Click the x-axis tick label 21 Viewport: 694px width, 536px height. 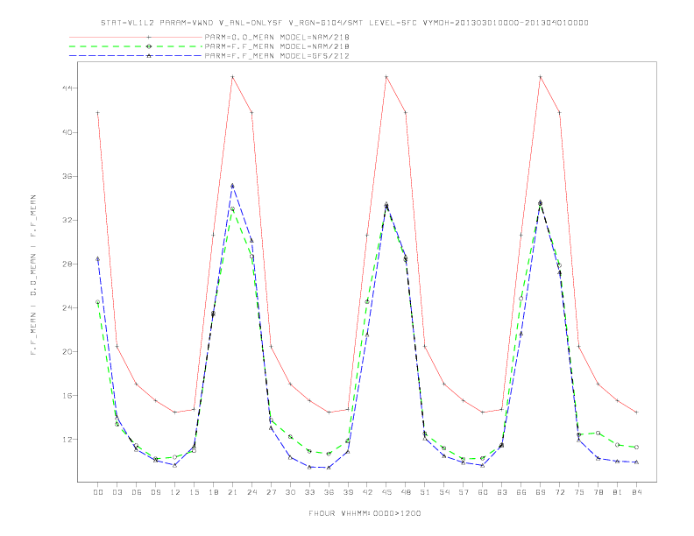(232, 492)
